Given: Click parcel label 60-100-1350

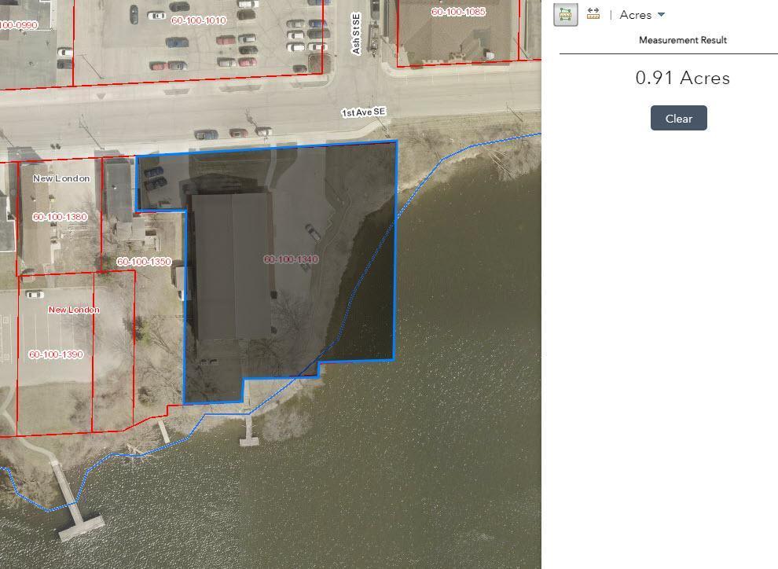Looking at the screenshot, I should tap(144, 262).
